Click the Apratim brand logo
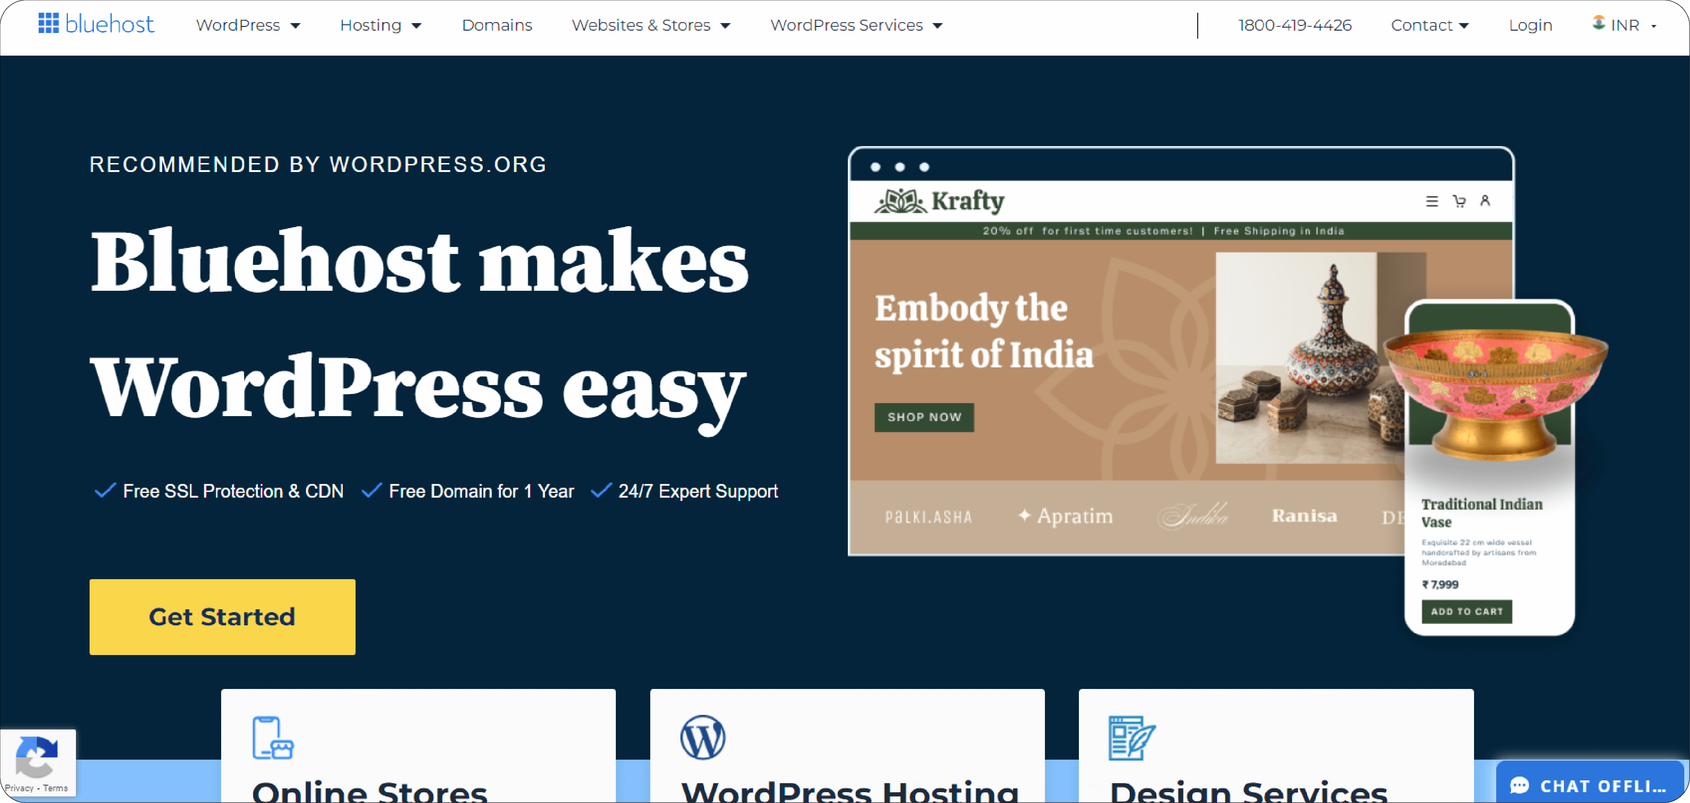This screenshot has height=803, width=1690. pyautogui.click(x=1065, y=516)
